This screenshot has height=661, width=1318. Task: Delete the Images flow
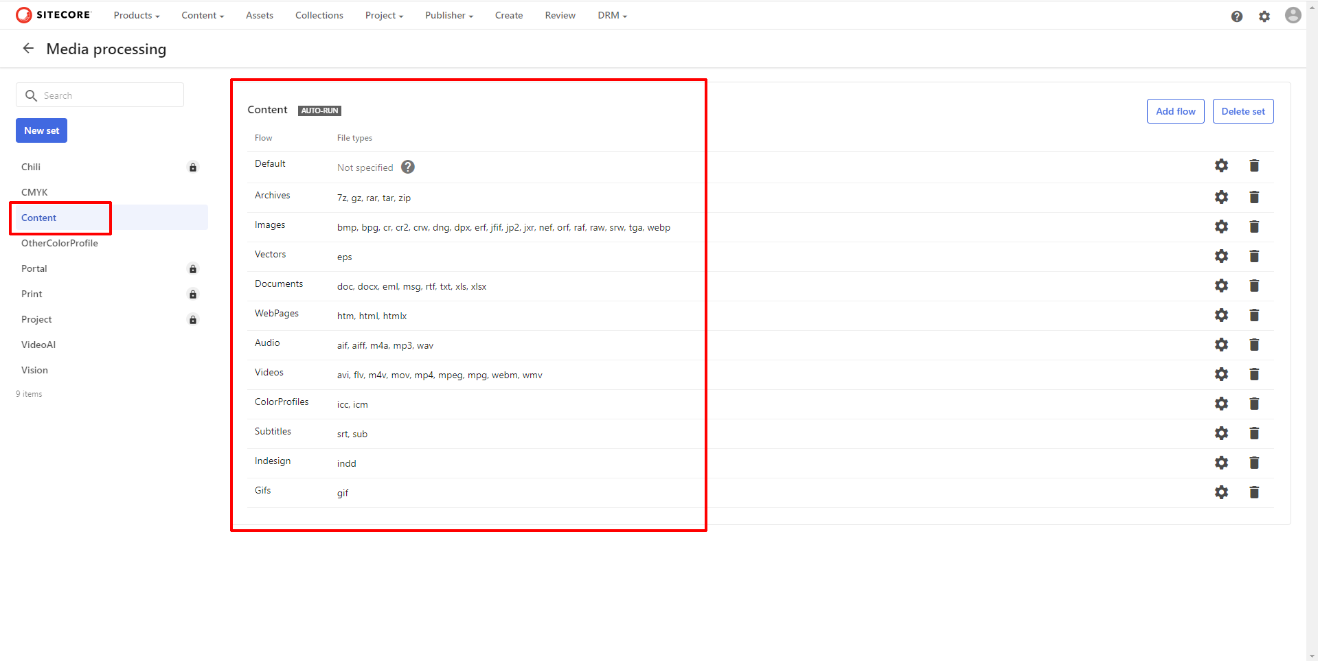[1254, 227]
